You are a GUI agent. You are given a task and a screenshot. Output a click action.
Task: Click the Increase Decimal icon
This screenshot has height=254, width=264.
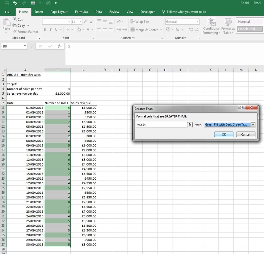(x=191, y=30)
